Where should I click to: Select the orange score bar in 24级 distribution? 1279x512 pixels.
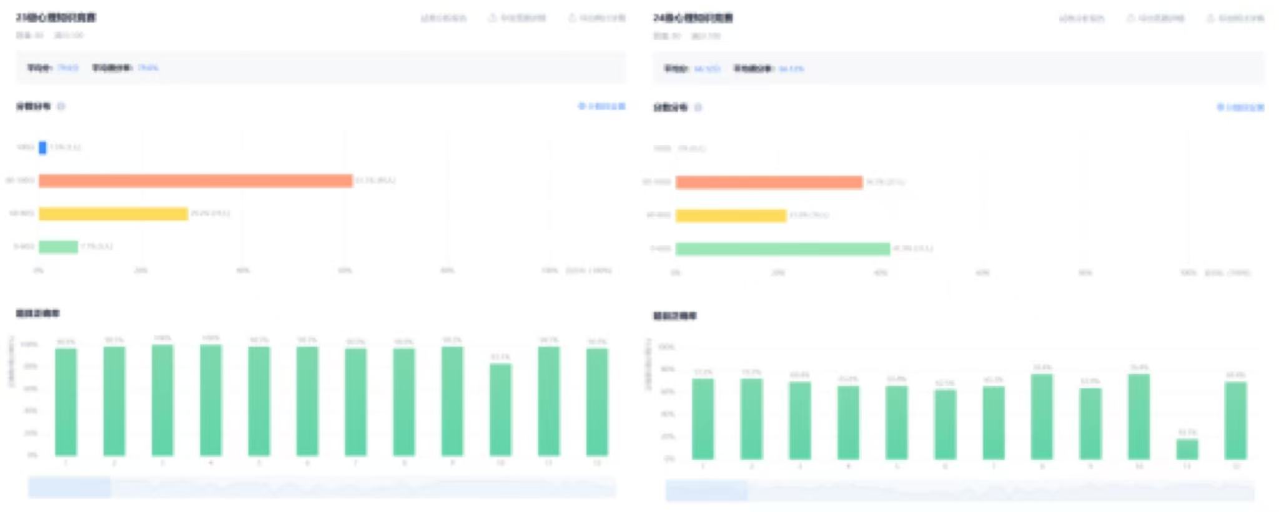point(769,182)
